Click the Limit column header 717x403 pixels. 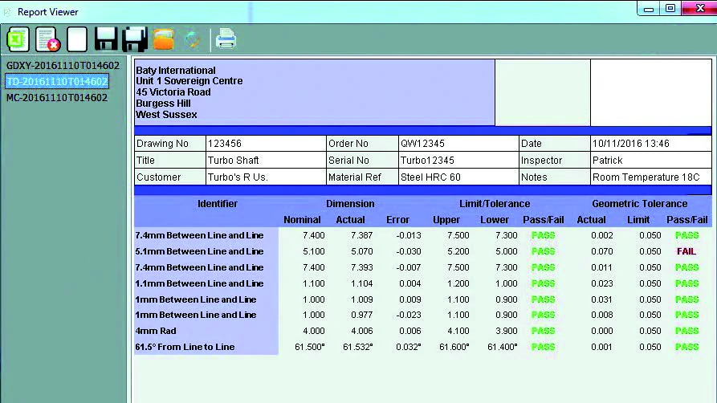point(638,220)
